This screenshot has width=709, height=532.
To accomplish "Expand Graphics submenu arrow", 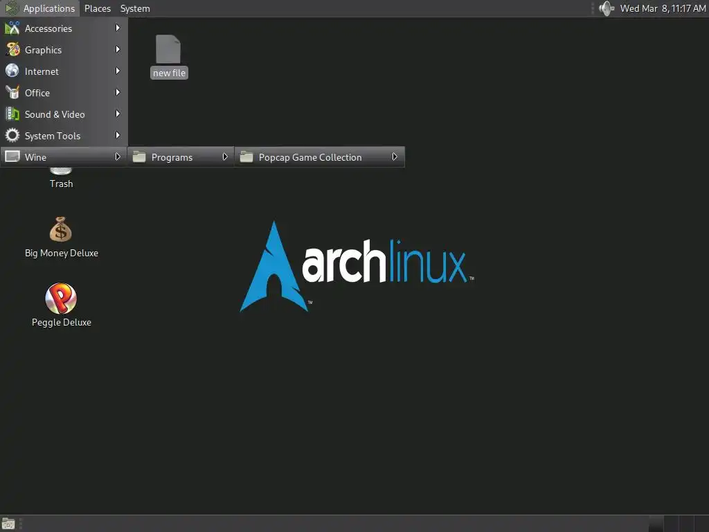I will [x=118, y=49].
